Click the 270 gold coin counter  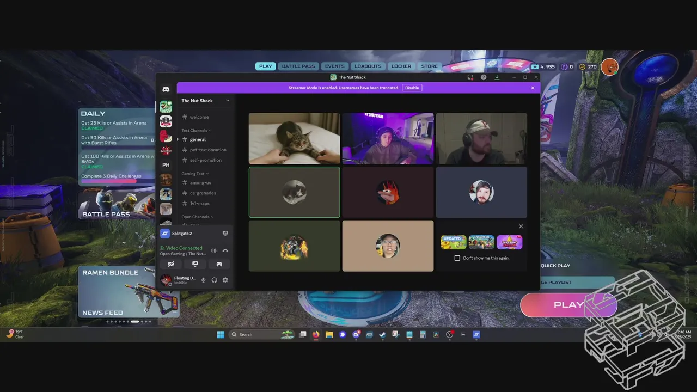coord(588,66)
